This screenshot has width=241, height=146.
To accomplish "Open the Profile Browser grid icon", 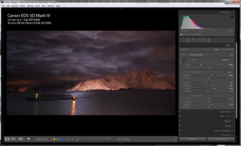I will (x=231, y=55).
